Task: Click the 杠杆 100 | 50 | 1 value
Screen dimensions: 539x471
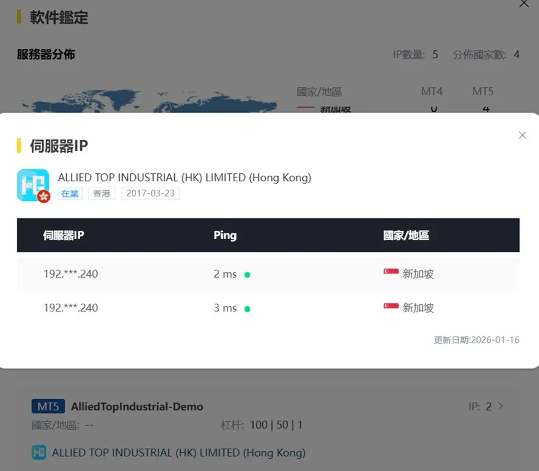Action: coord(276,425)
